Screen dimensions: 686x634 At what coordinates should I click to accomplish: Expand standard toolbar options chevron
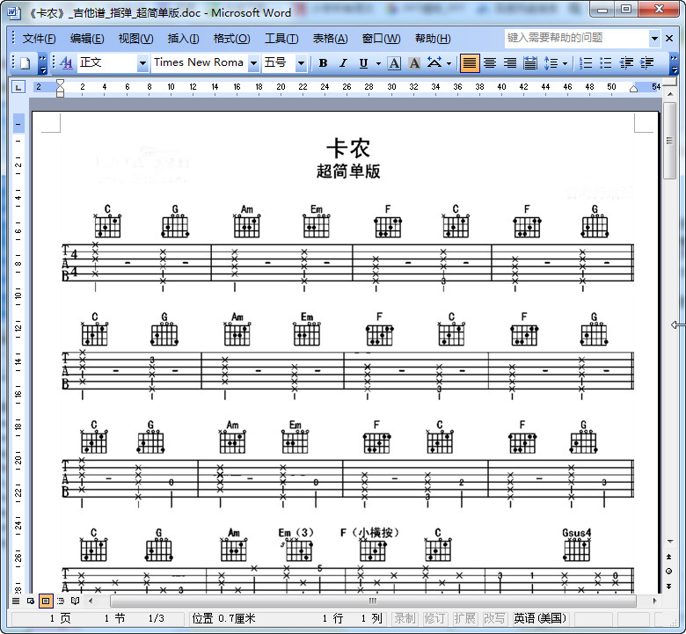42,63
